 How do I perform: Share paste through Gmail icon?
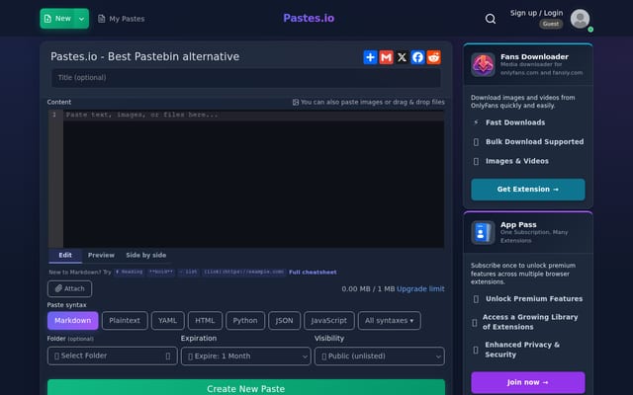click(x=386, y=57)
